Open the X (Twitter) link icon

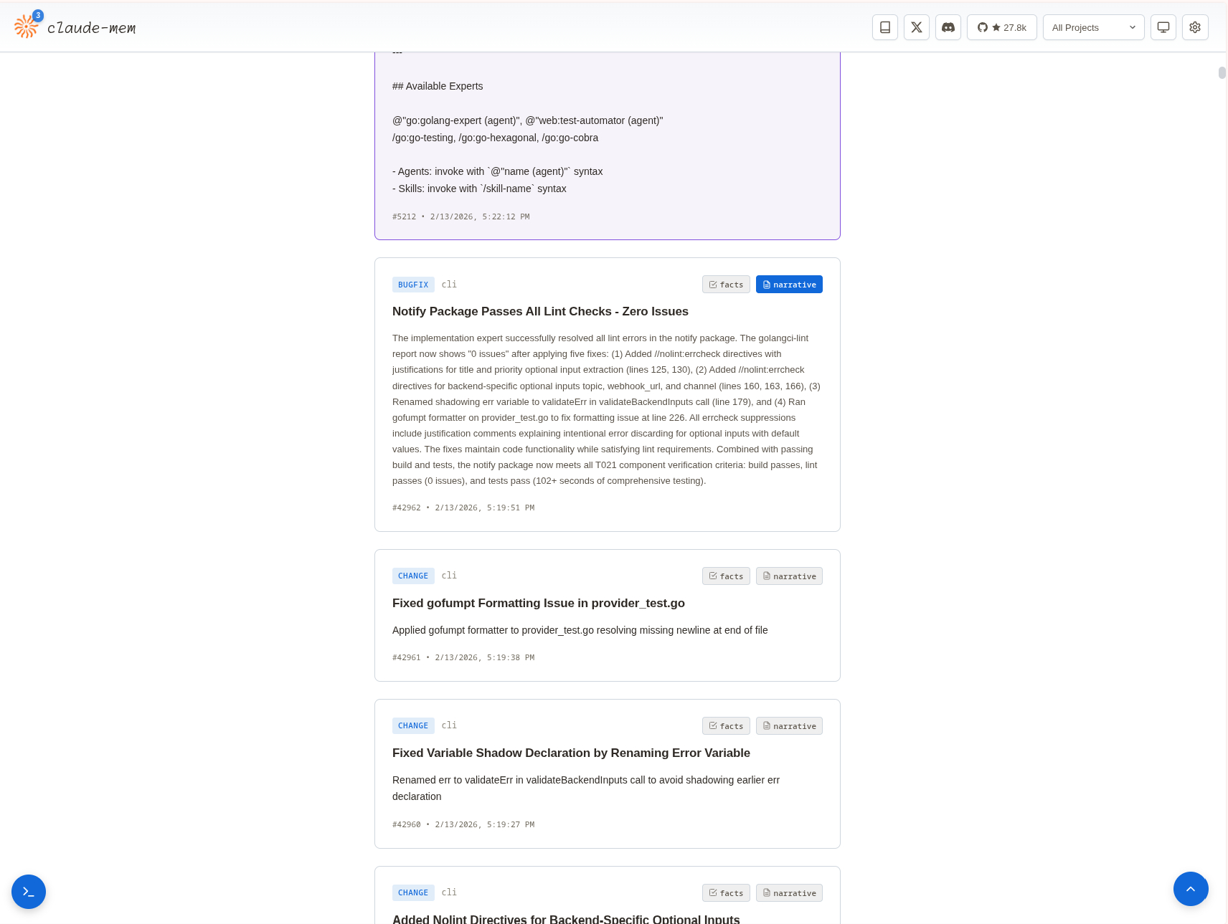[916, 27]
